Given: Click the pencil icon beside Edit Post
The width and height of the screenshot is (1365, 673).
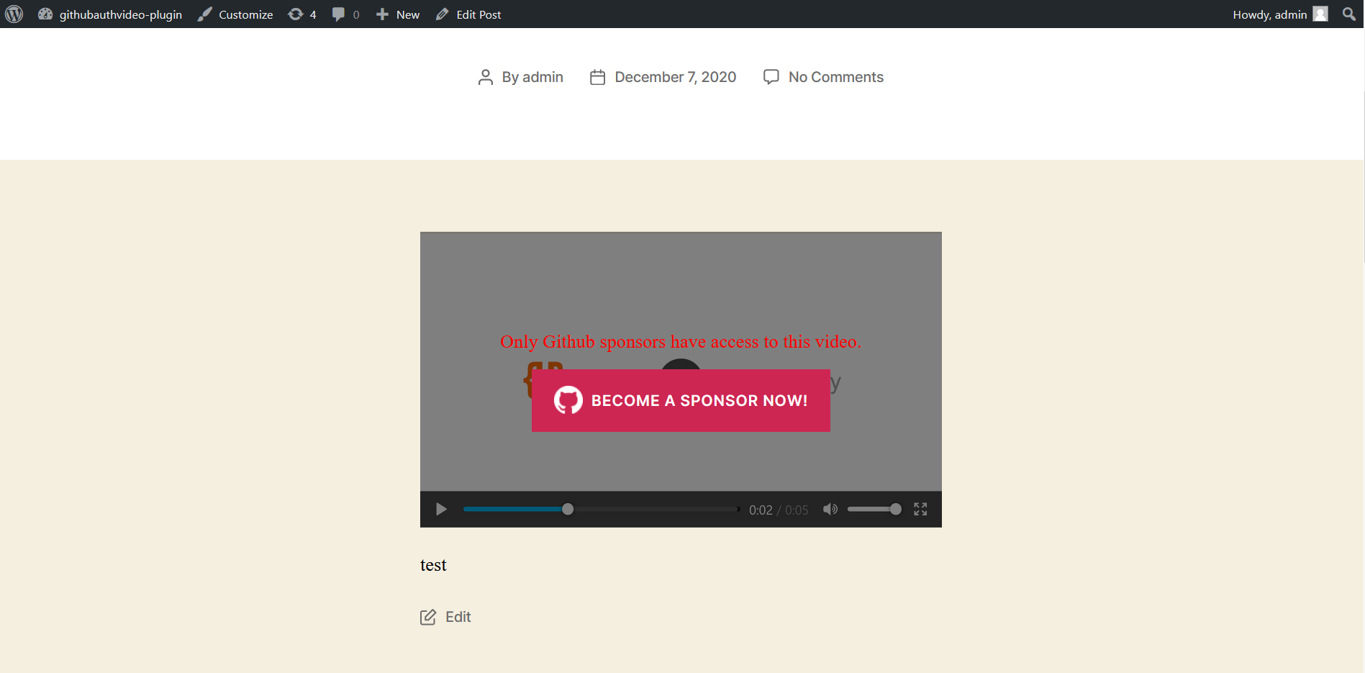Looking at the screenshot, I should pyautogui.click(x=443, y=14).
